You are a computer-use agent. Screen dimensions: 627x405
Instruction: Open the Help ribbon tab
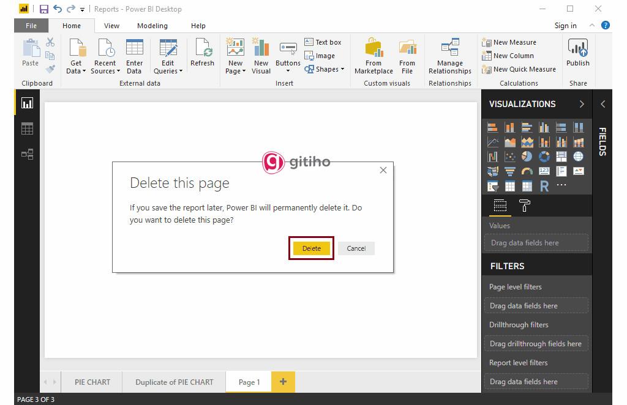pyautogui.click(x=198, y=26)
